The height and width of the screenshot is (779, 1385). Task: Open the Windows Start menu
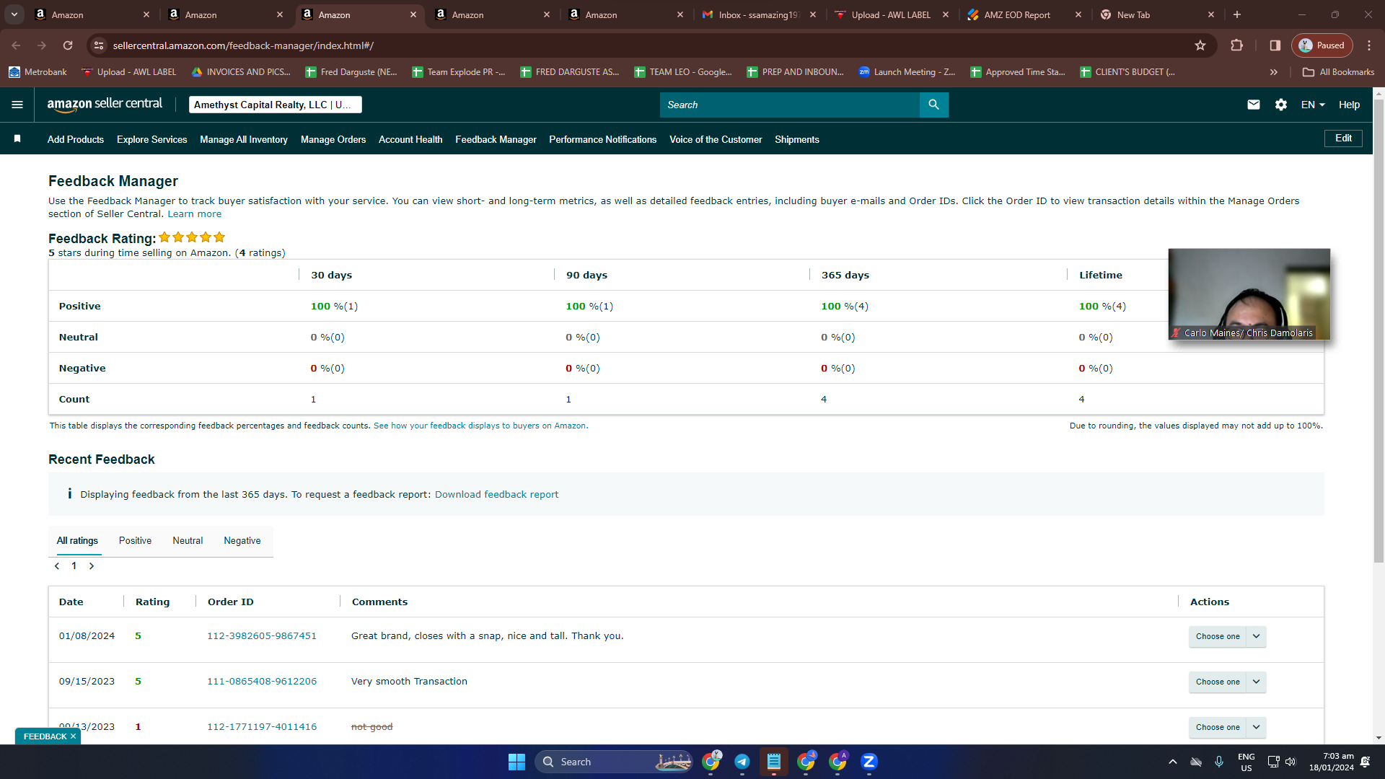(x=516, y=762)
